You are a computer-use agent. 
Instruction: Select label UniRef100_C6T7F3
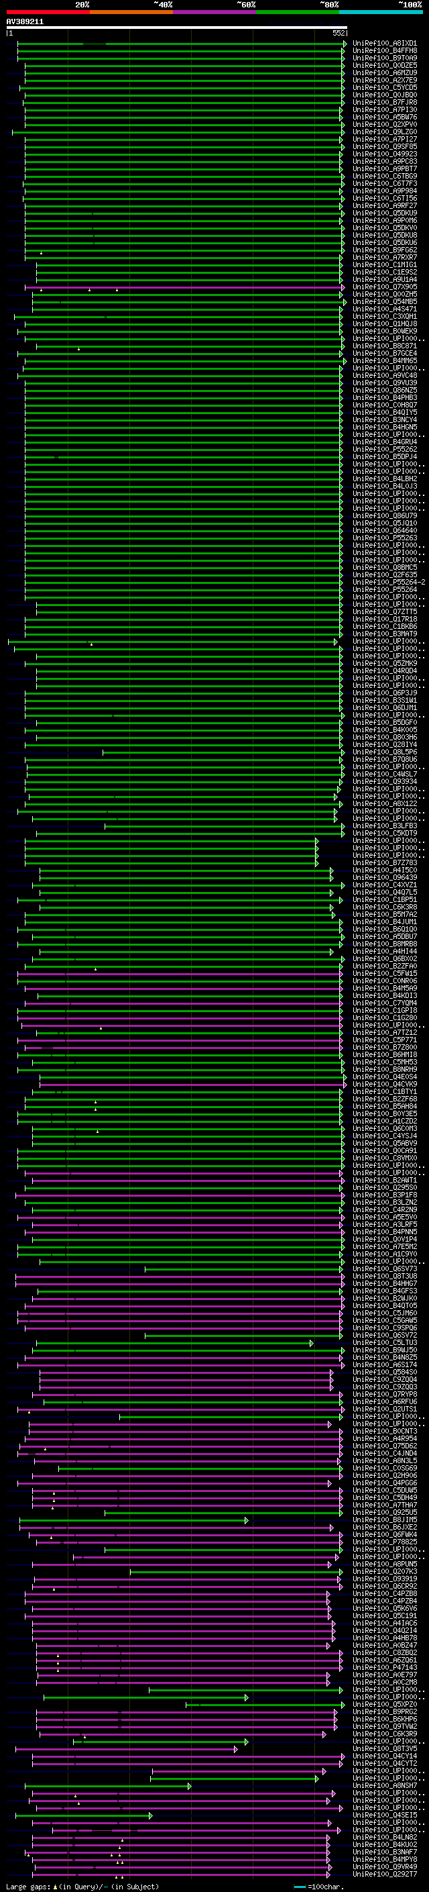coord(384,184)
